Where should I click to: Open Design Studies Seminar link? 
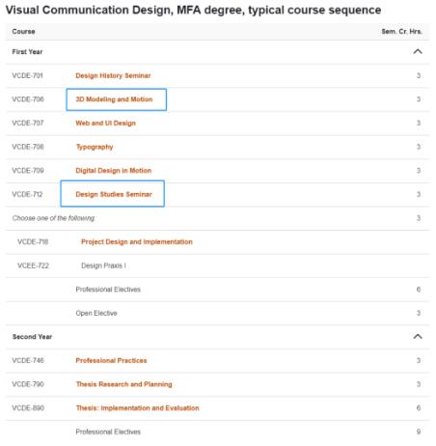click(114, 194)
